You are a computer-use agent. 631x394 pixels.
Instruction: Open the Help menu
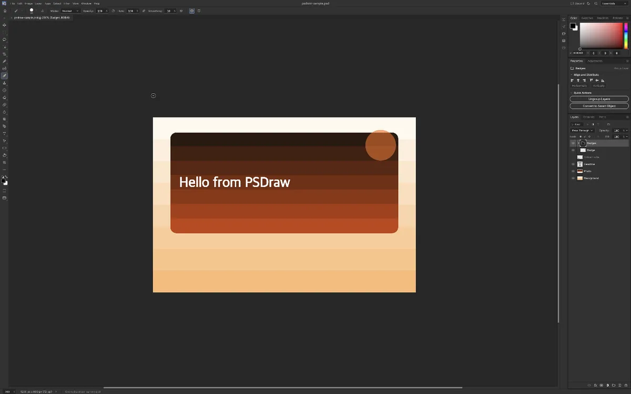[x=97, y=3]
